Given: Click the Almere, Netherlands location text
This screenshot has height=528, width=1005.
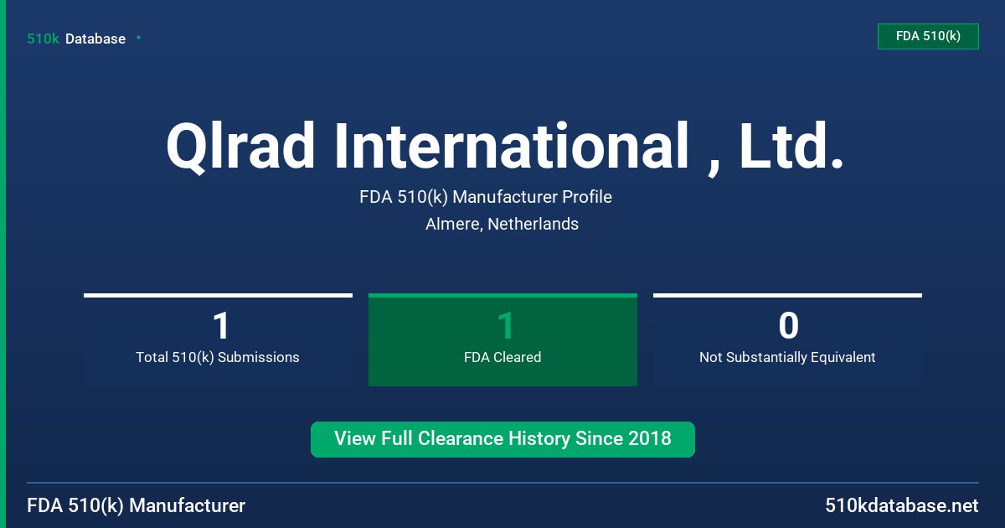Looking at the screenshot, I should 502,224.
